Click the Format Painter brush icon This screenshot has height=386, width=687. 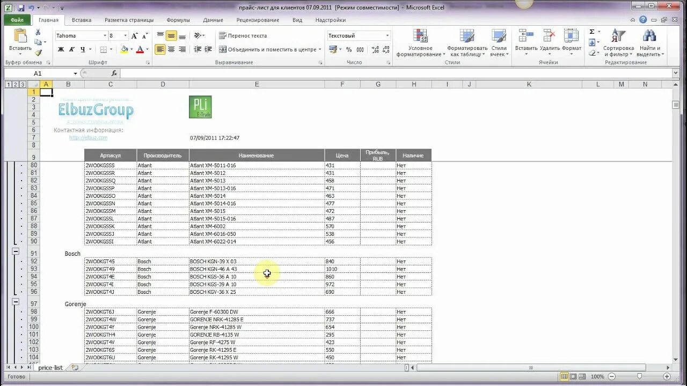click(x=38, y=53)
